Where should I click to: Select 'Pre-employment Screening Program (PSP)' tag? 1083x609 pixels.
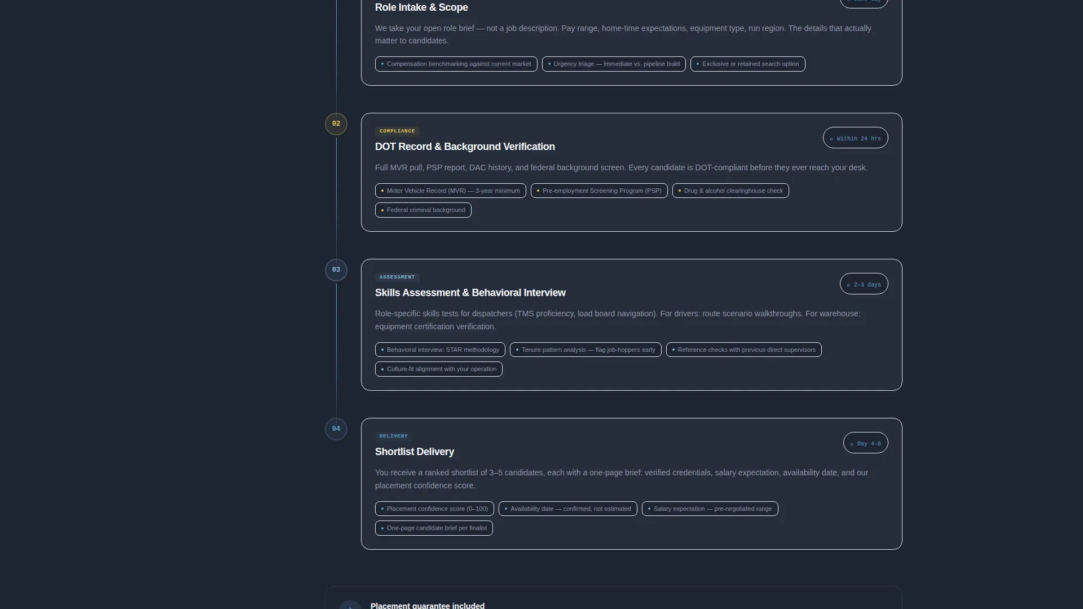599,191
